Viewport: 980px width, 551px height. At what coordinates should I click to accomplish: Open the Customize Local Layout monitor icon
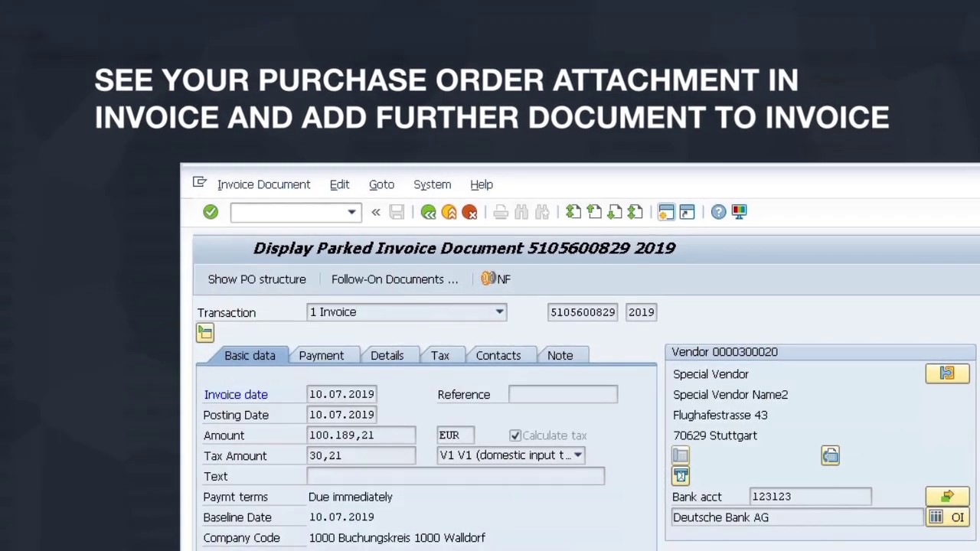pos(739,212)
